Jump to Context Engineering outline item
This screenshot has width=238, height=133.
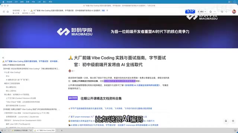click(27, 113)
